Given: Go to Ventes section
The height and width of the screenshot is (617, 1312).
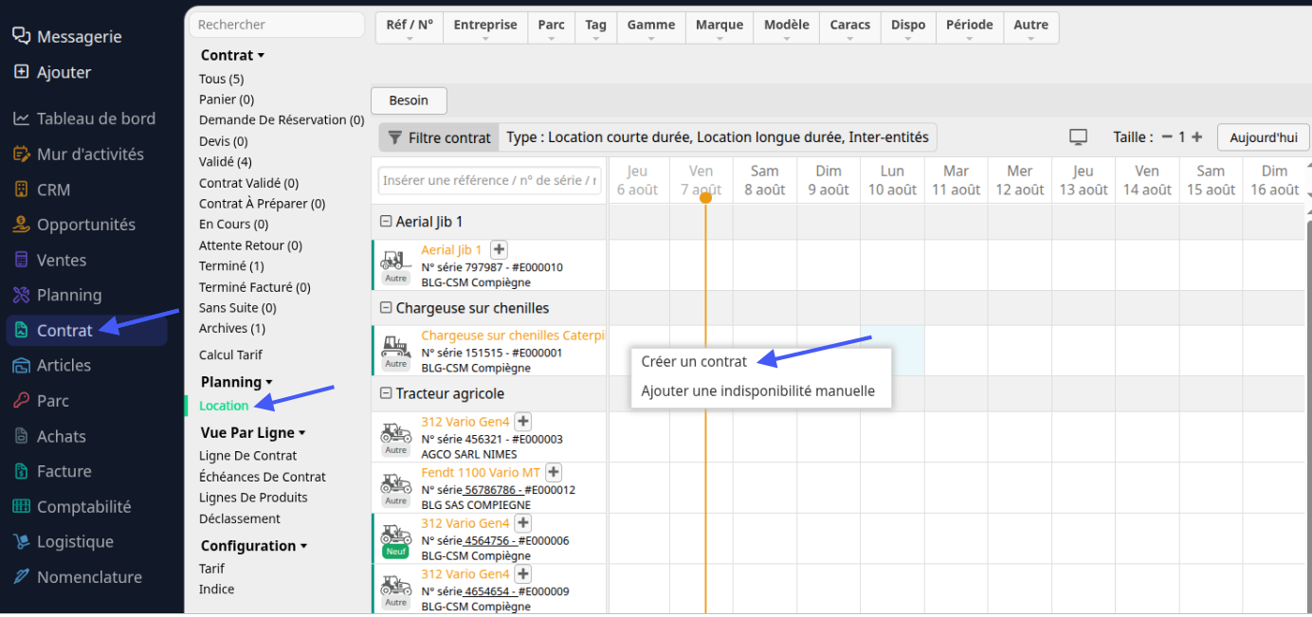Looking at the screenshot, I should point(49,260).
